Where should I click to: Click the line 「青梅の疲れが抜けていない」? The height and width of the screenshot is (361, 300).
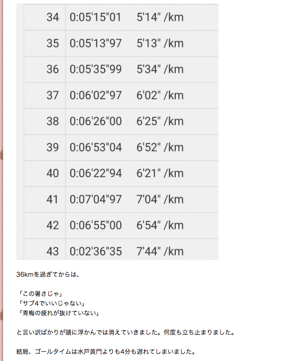tap(59, 313)
